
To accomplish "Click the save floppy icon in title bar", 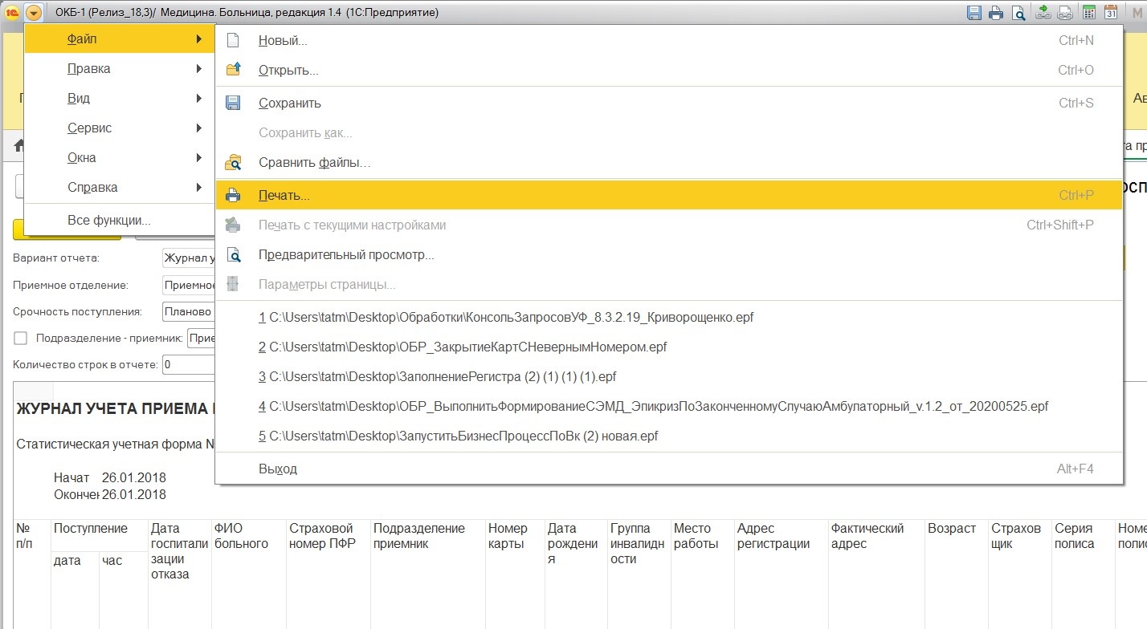I will point(974,13).
